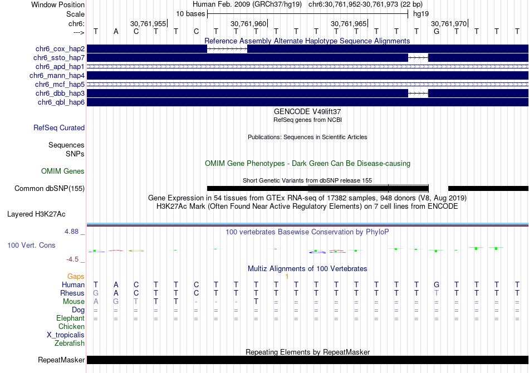Select the Chicken species label

tap(71, 326)
